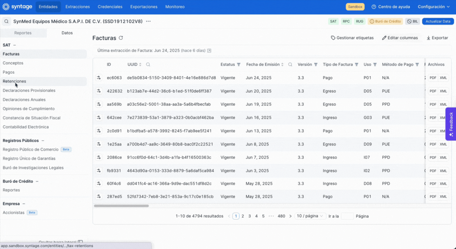Open Registro Único de Garantías
Viewport: 456px width, 249px height.
[x=29, y=159]
